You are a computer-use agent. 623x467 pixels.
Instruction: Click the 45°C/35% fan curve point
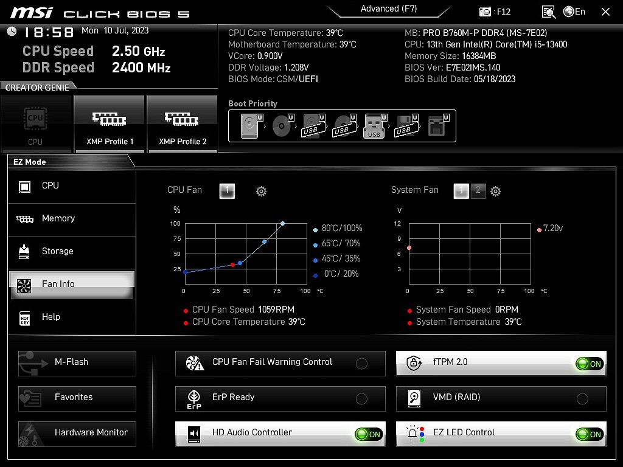[x=240, y=263]
